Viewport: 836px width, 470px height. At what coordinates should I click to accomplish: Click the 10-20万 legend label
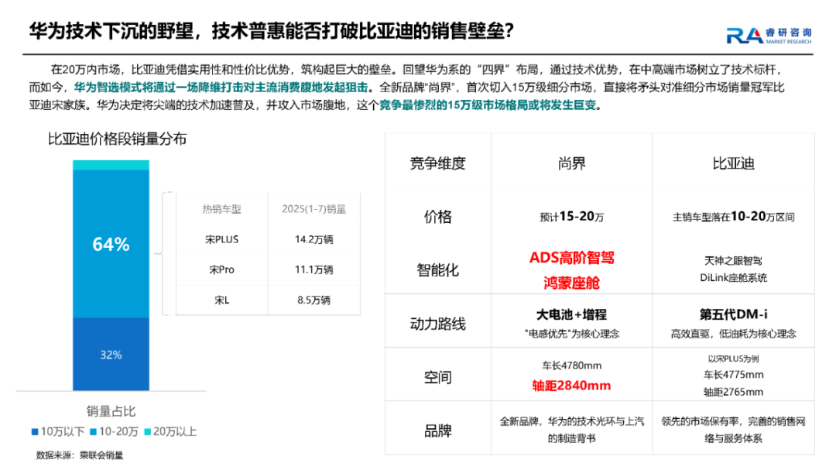[119, 431]
